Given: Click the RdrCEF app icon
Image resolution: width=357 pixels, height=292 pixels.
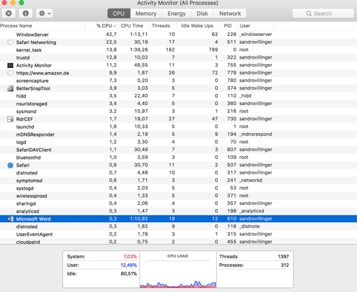Looking at the screenshot, I should [10, 119].
